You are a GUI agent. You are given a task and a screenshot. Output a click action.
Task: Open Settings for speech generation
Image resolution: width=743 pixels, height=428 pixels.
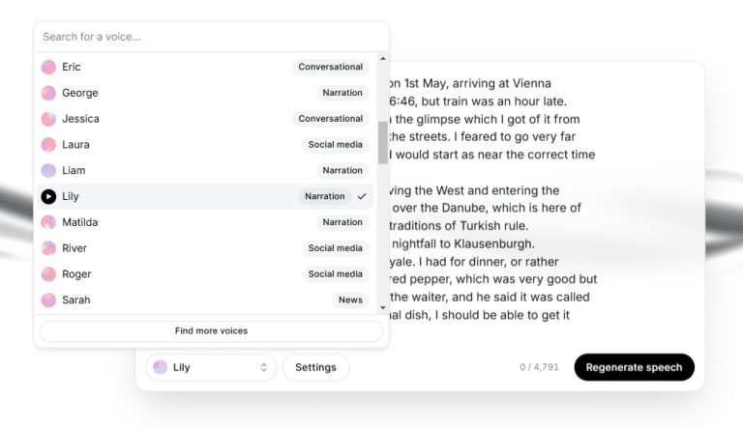coord(315,367)
